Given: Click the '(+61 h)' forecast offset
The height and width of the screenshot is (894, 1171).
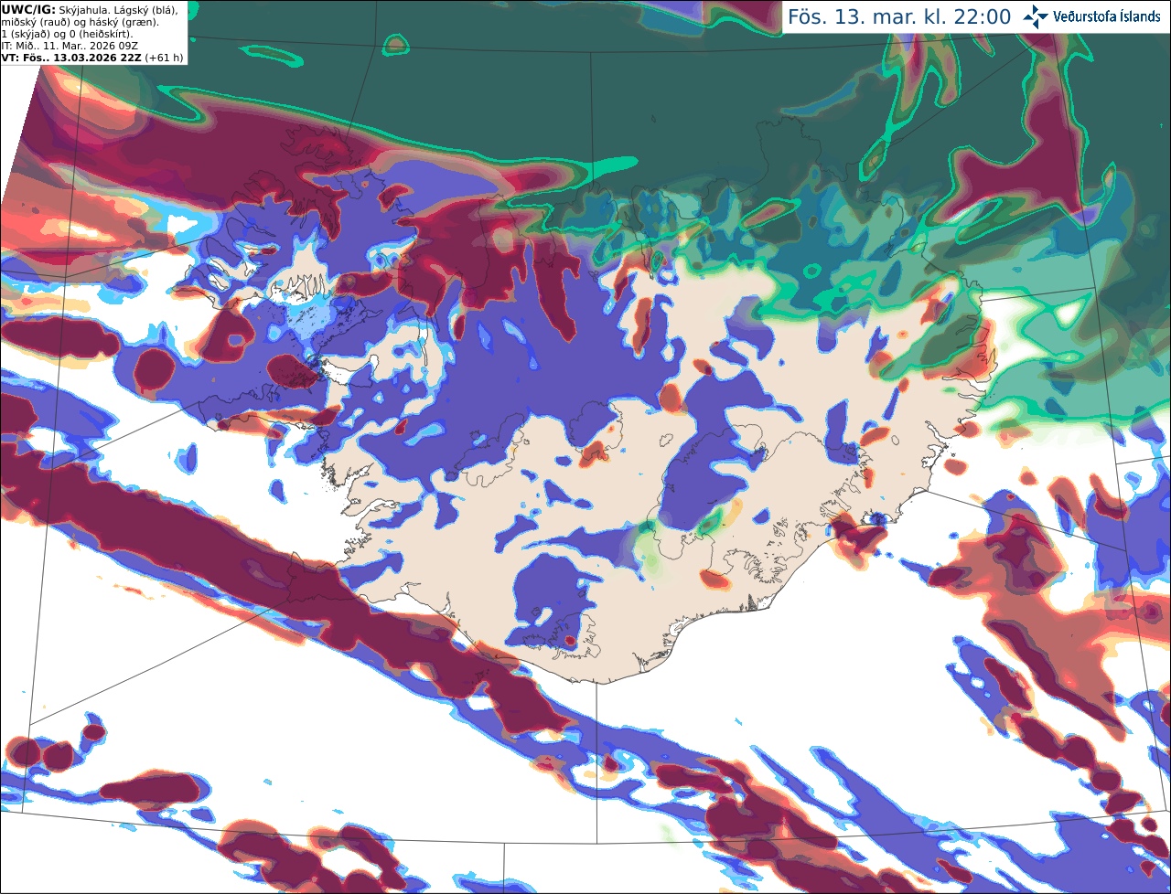Looking at the screenshot, I should click(x=164, y=58).
